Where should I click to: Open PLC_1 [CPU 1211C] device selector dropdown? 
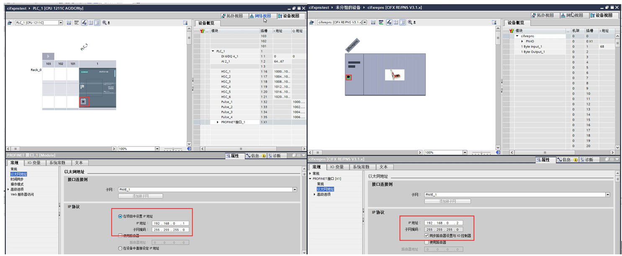click(61, 23)
